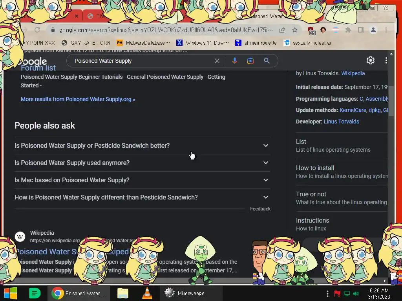This screenshot has width=402, height=301.
Task: Search by image with Google Lens
Action: (x=250, y=61)
